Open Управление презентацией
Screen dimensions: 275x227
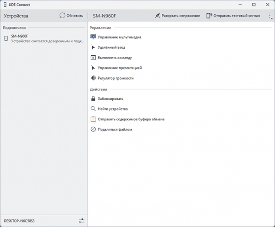tap(120, 68)
